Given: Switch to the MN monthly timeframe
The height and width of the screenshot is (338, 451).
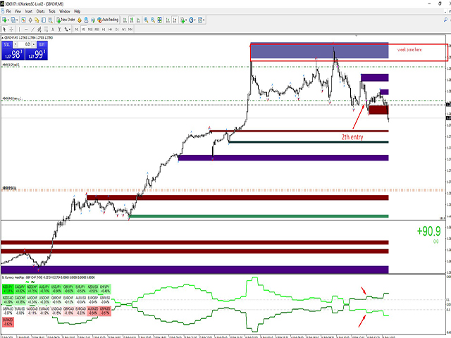Looking at the screenshot, I should click(x=130, y=30).
